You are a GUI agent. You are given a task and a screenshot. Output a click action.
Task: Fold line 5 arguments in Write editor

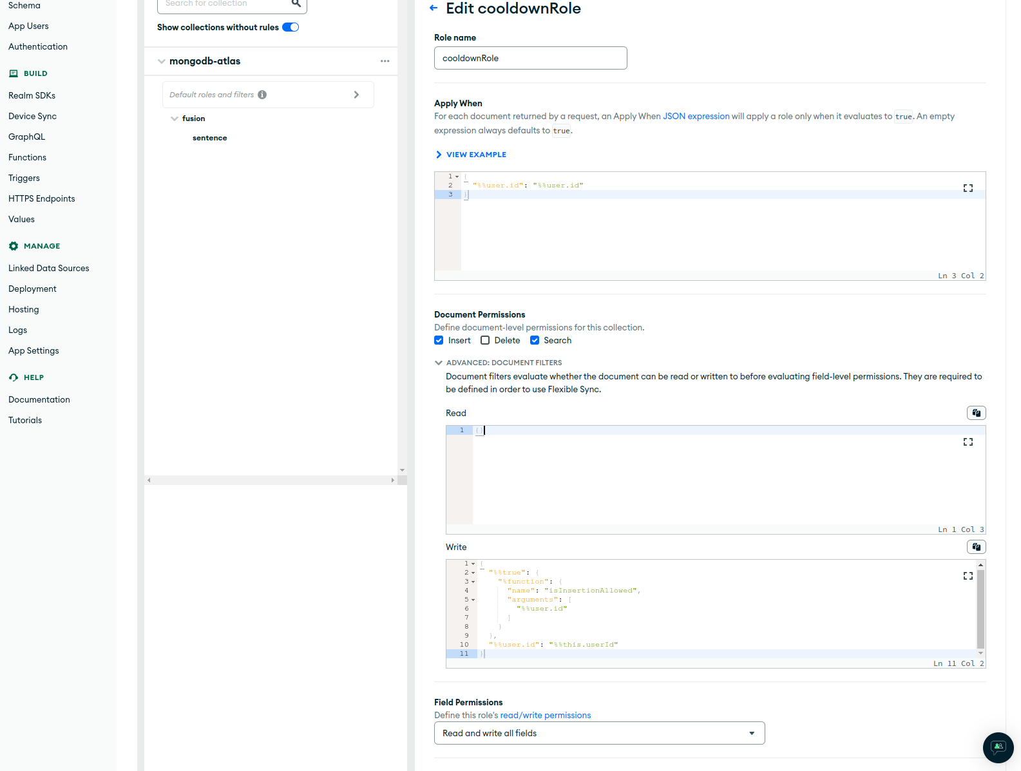[x=473, y=600]
